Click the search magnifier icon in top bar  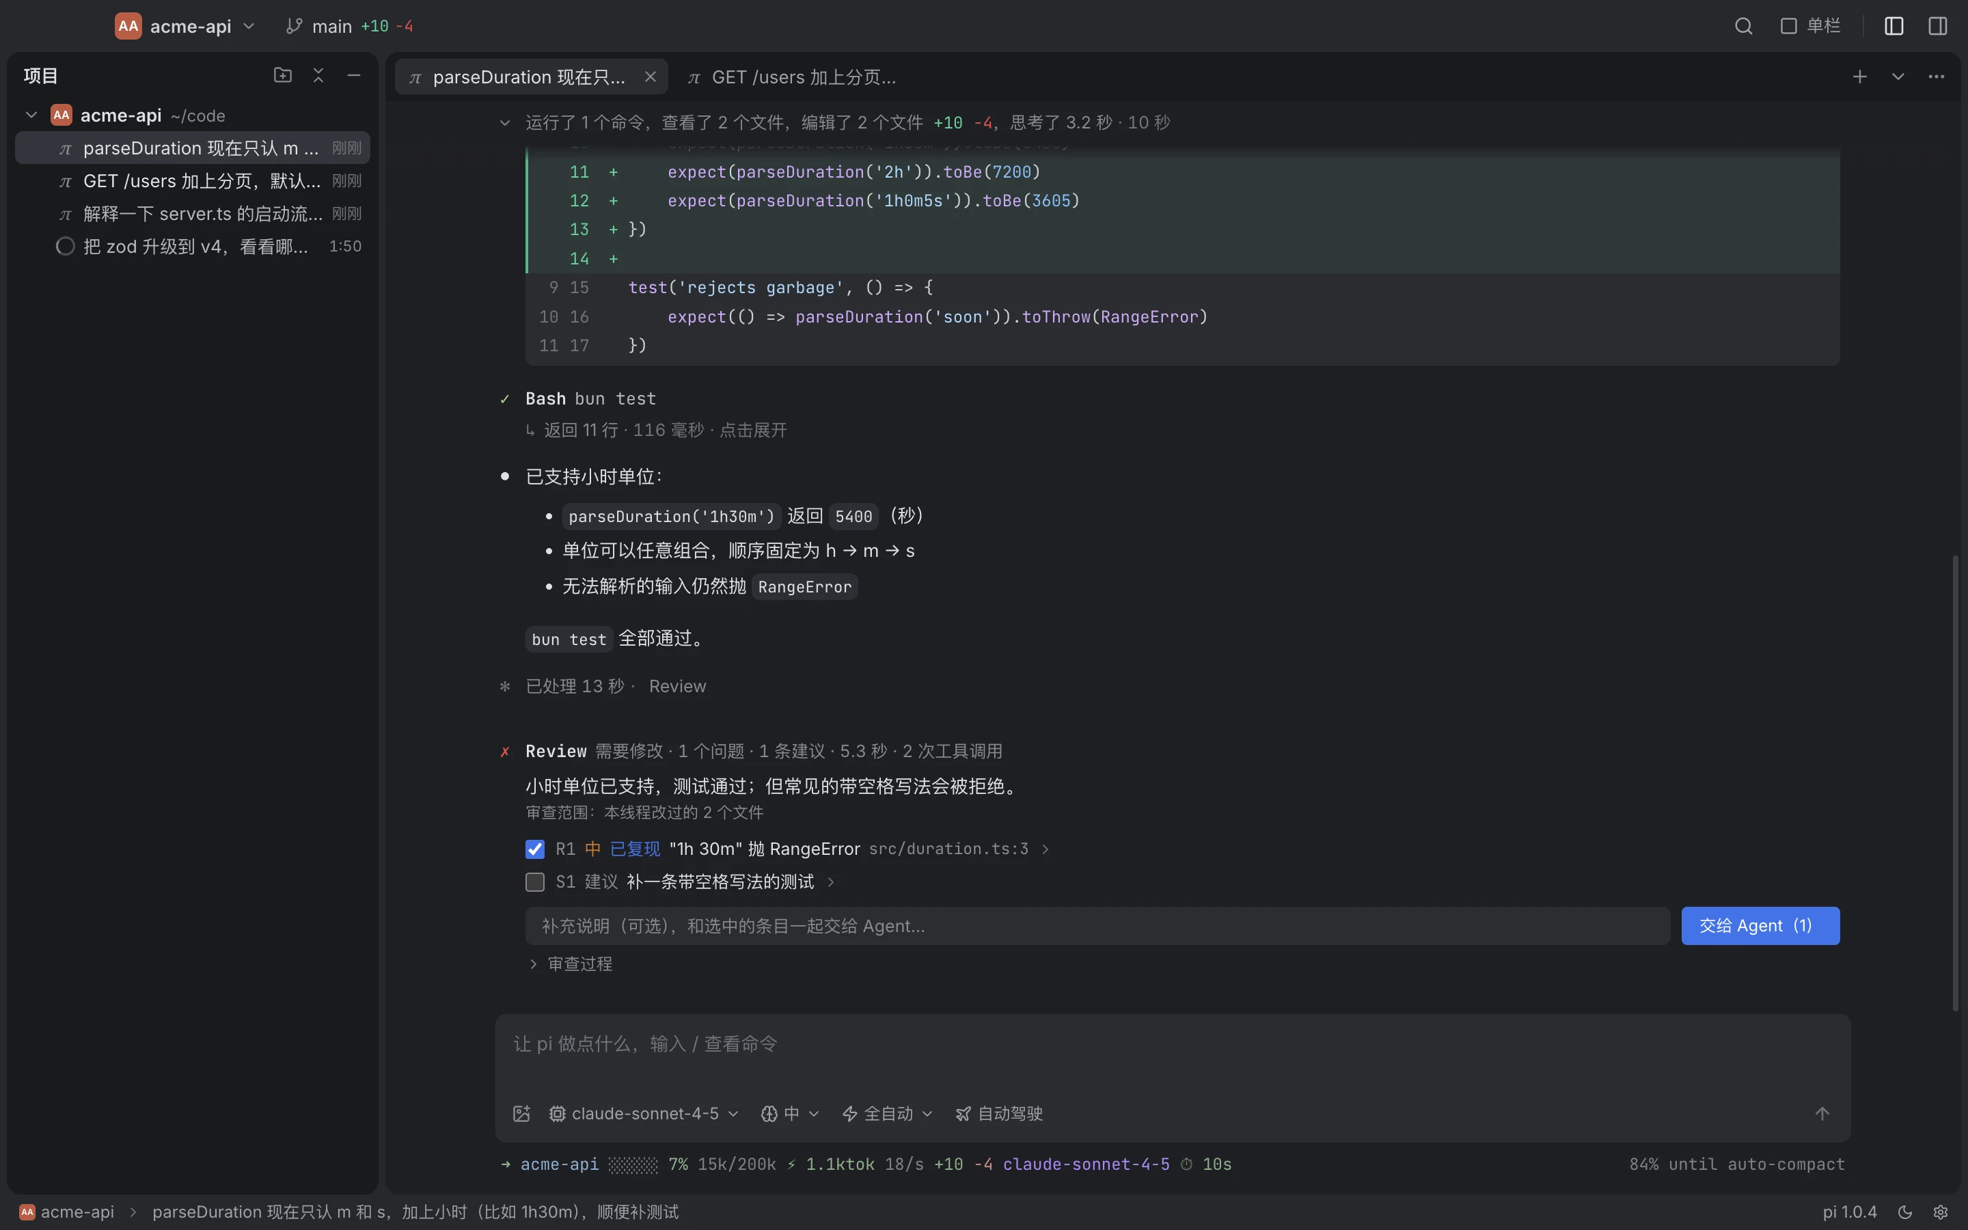[1742, 26]
